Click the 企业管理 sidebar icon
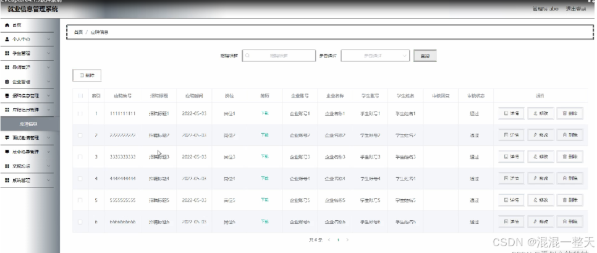 tap(7, 82)
